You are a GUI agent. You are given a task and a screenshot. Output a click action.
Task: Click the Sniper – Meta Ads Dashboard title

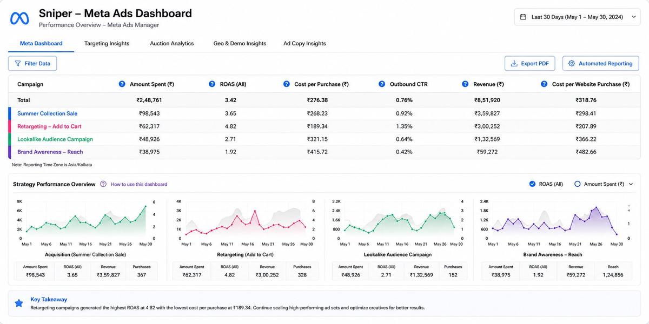coord(115,13)
